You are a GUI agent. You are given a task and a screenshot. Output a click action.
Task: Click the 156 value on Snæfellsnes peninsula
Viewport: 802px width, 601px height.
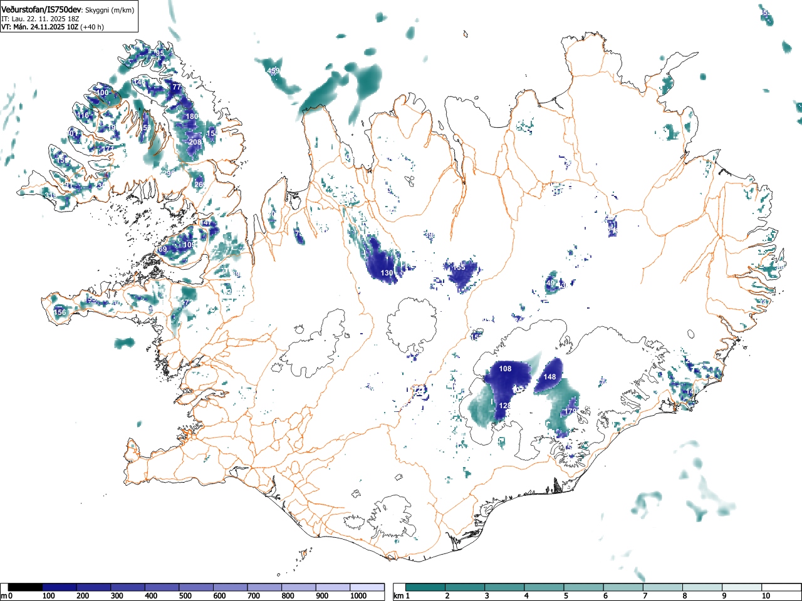tap(60, 312)
